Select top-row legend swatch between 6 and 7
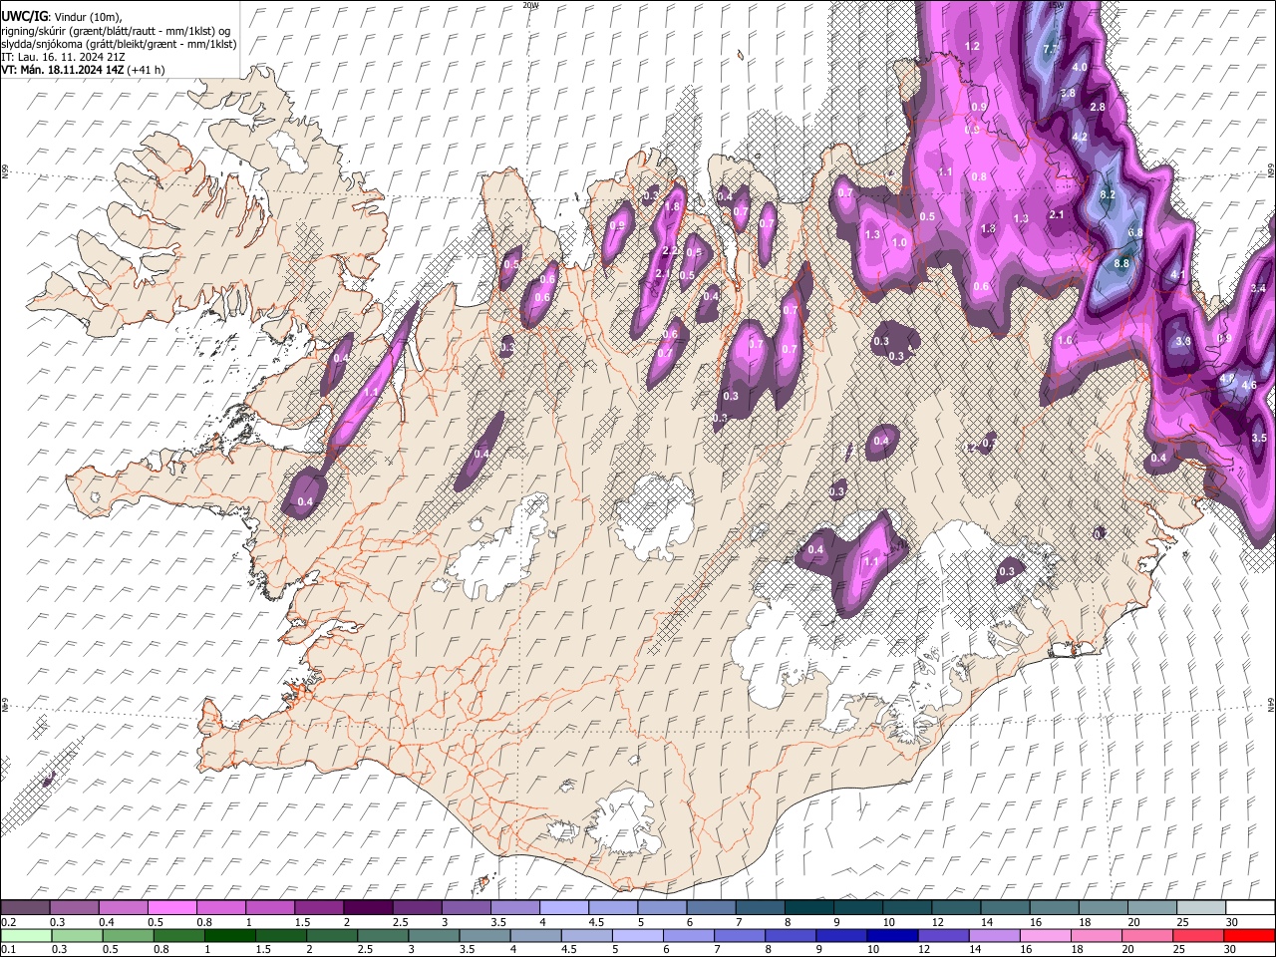Viewport: 1276px width, 957px height. [x=712, y=908]
